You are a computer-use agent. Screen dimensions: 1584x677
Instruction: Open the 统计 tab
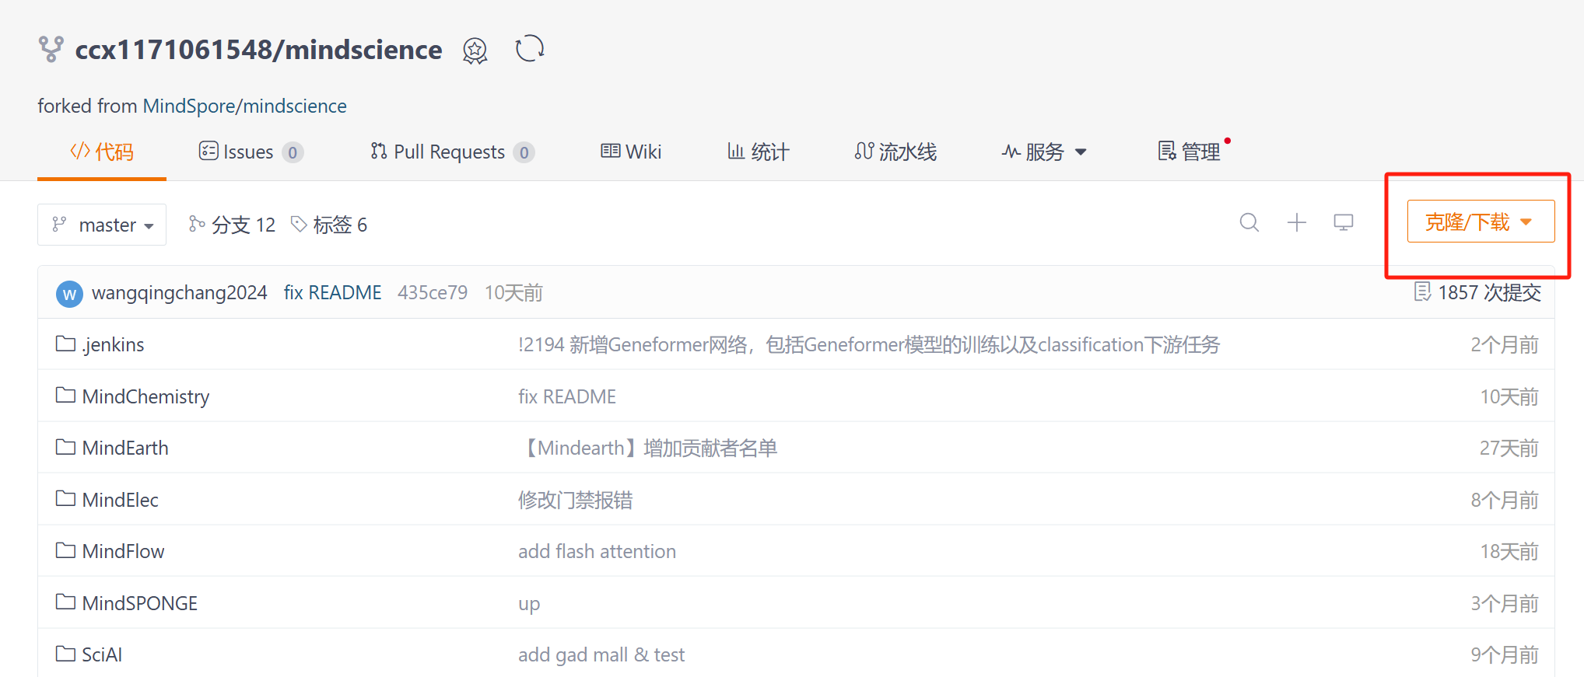pyautogui.click(x=759, y=152)
